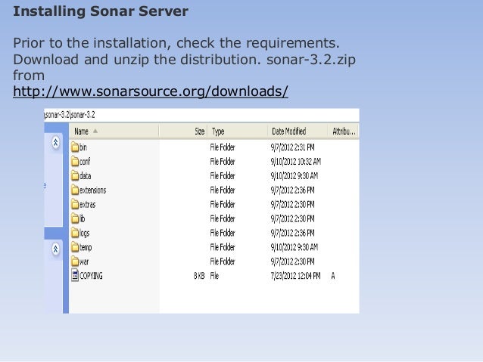Open the extras folder icon

point(75,204)
